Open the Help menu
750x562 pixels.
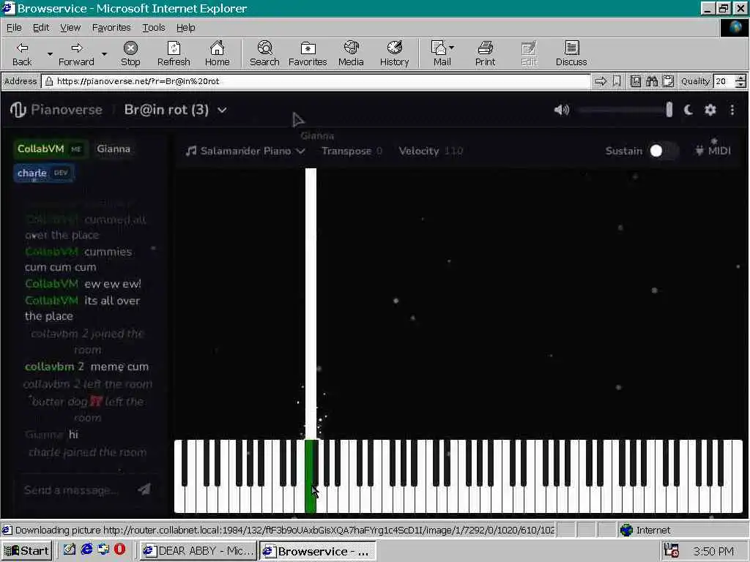click(185, 28)
